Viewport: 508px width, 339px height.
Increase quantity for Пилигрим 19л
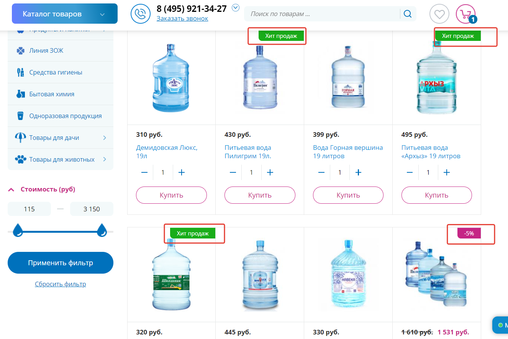tap(270, 172)
